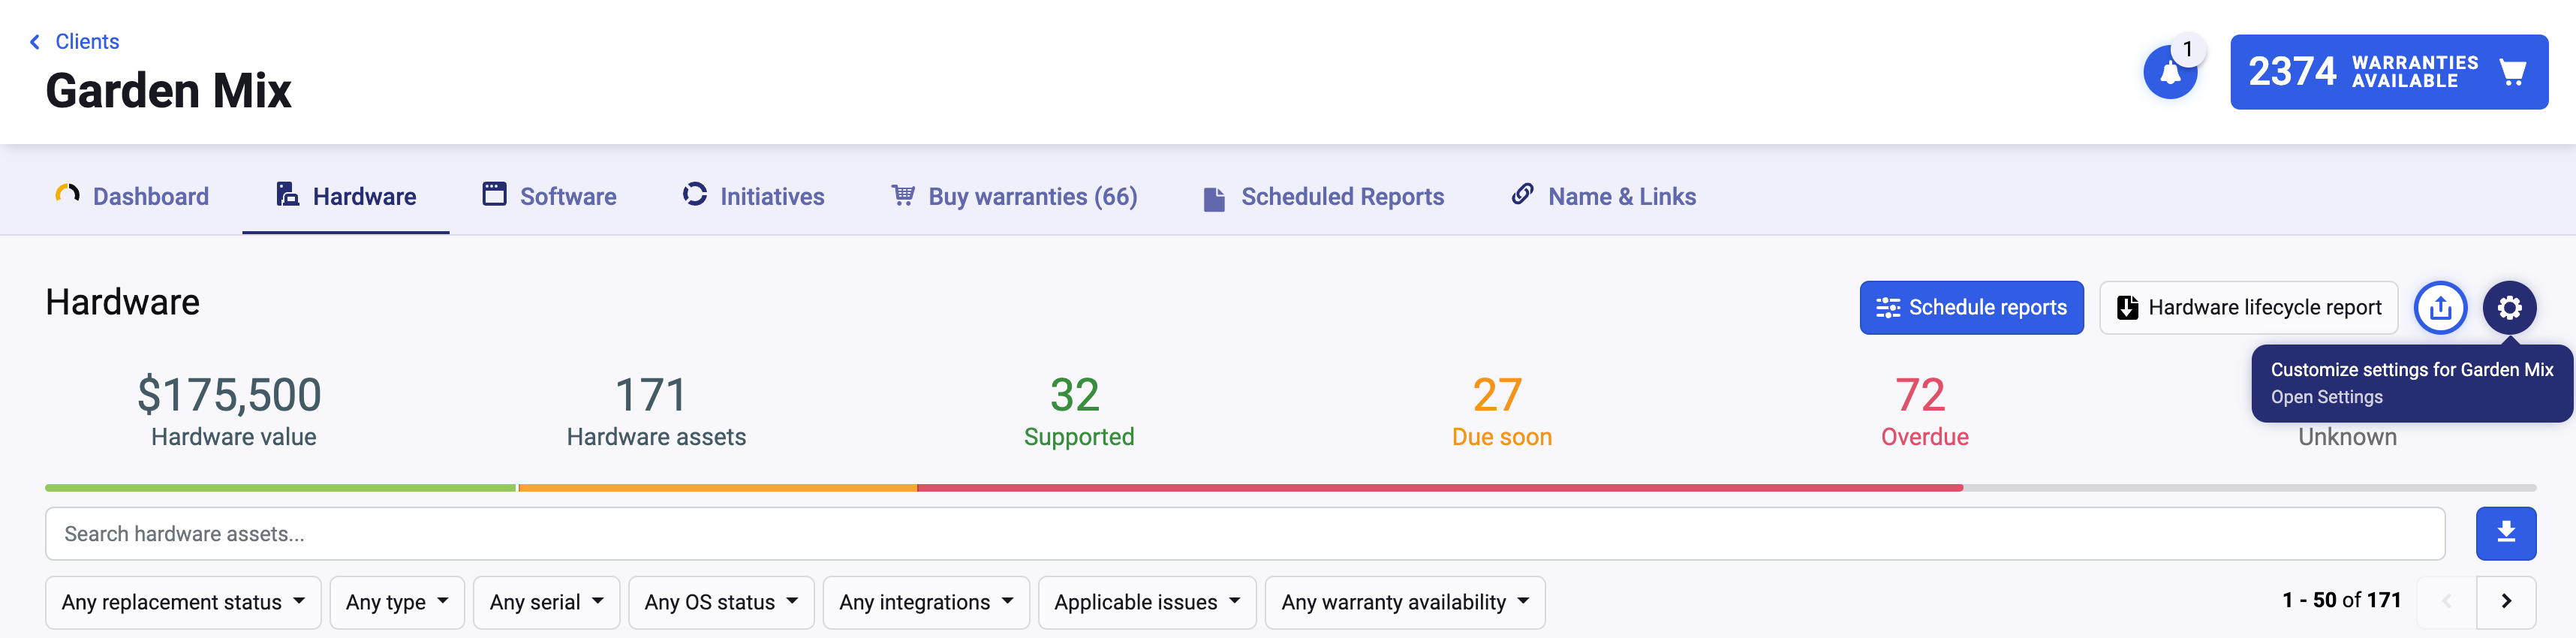
Task: Click the 171 Hardware assets stat
Action: coord(655,410)
